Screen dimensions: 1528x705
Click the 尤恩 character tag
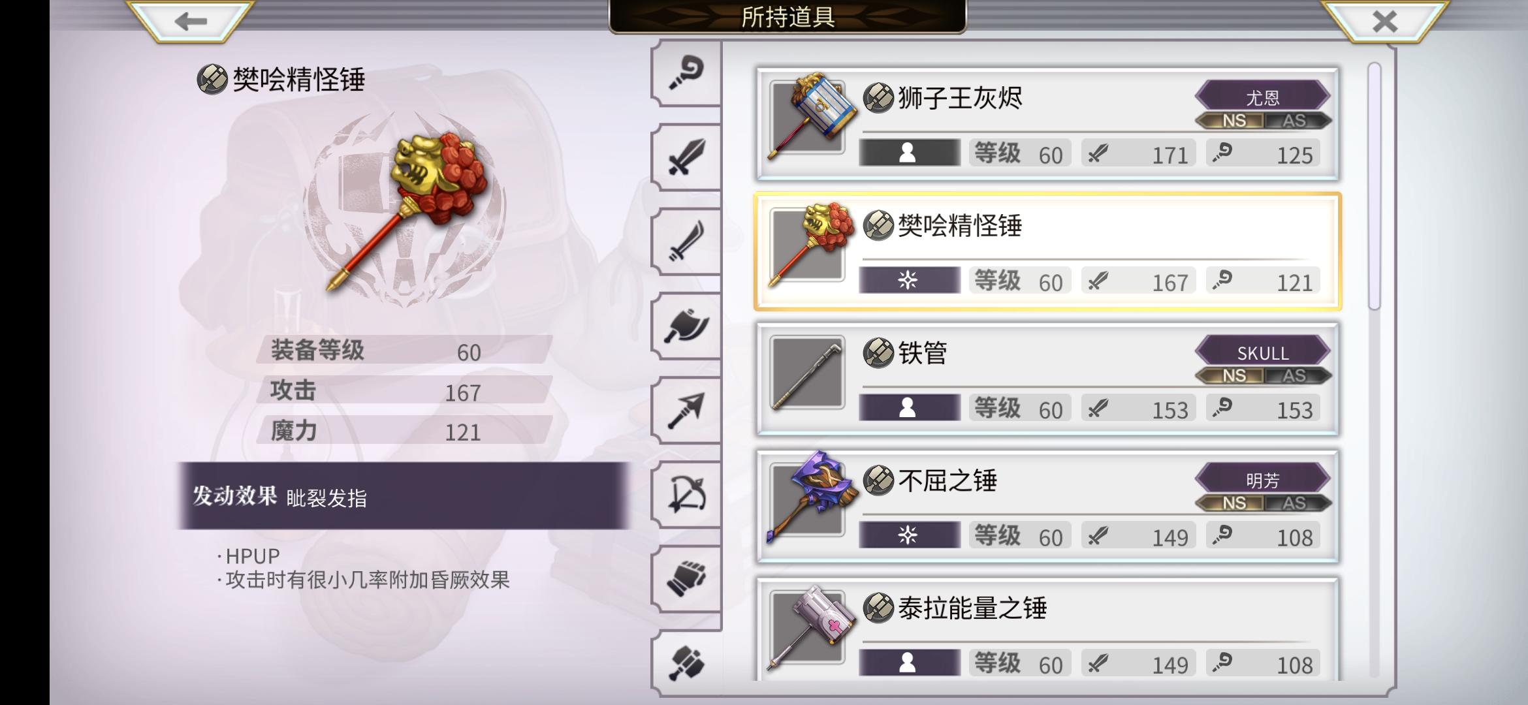1262,97
